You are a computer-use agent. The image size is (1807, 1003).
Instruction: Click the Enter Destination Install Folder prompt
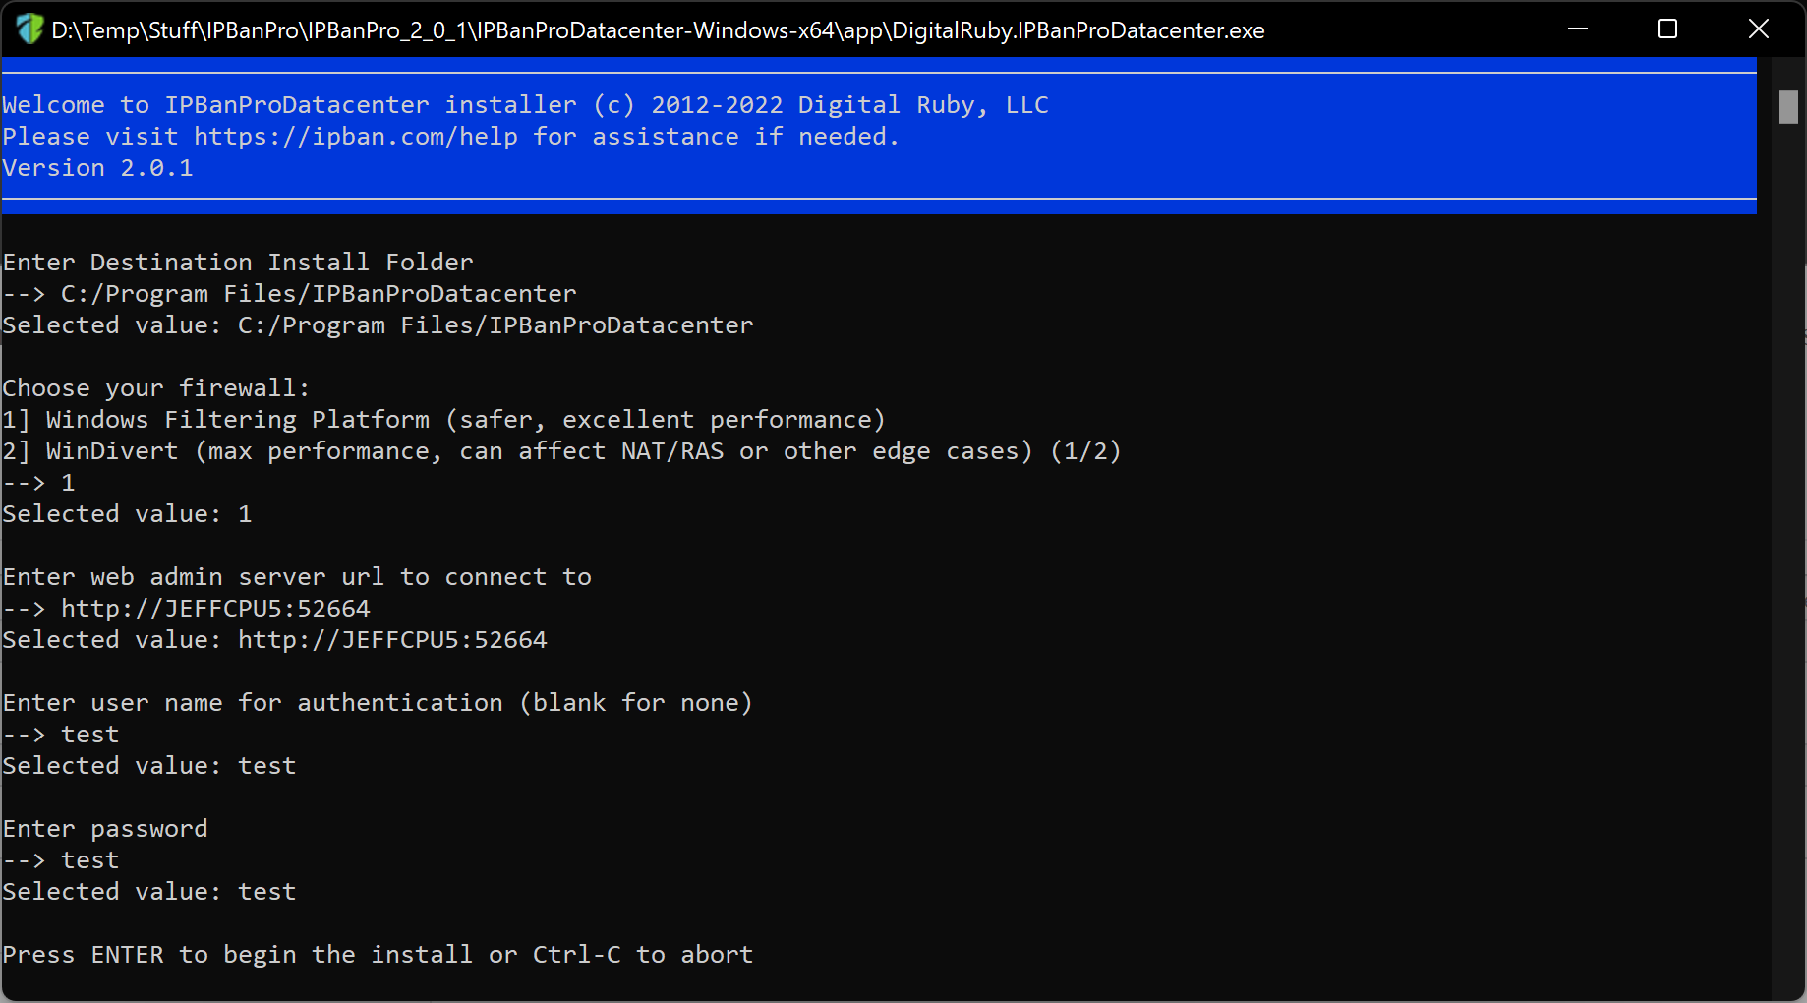(238, 263)
